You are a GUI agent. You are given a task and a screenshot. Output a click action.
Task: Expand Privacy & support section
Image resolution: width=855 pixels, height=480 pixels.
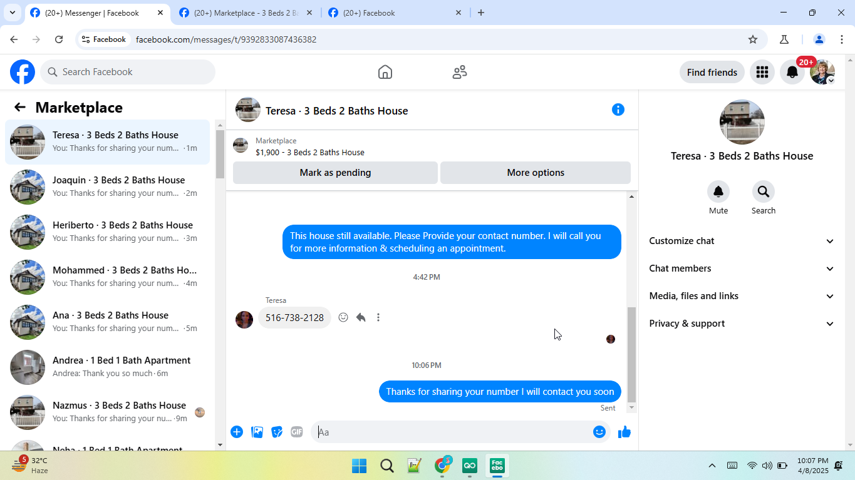click(x=742, y=324)
